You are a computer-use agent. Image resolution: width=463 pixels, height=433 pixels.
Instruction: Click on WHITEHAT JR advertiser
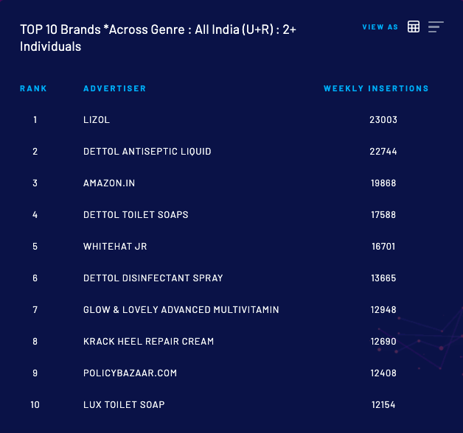click(x=115, y=247)
